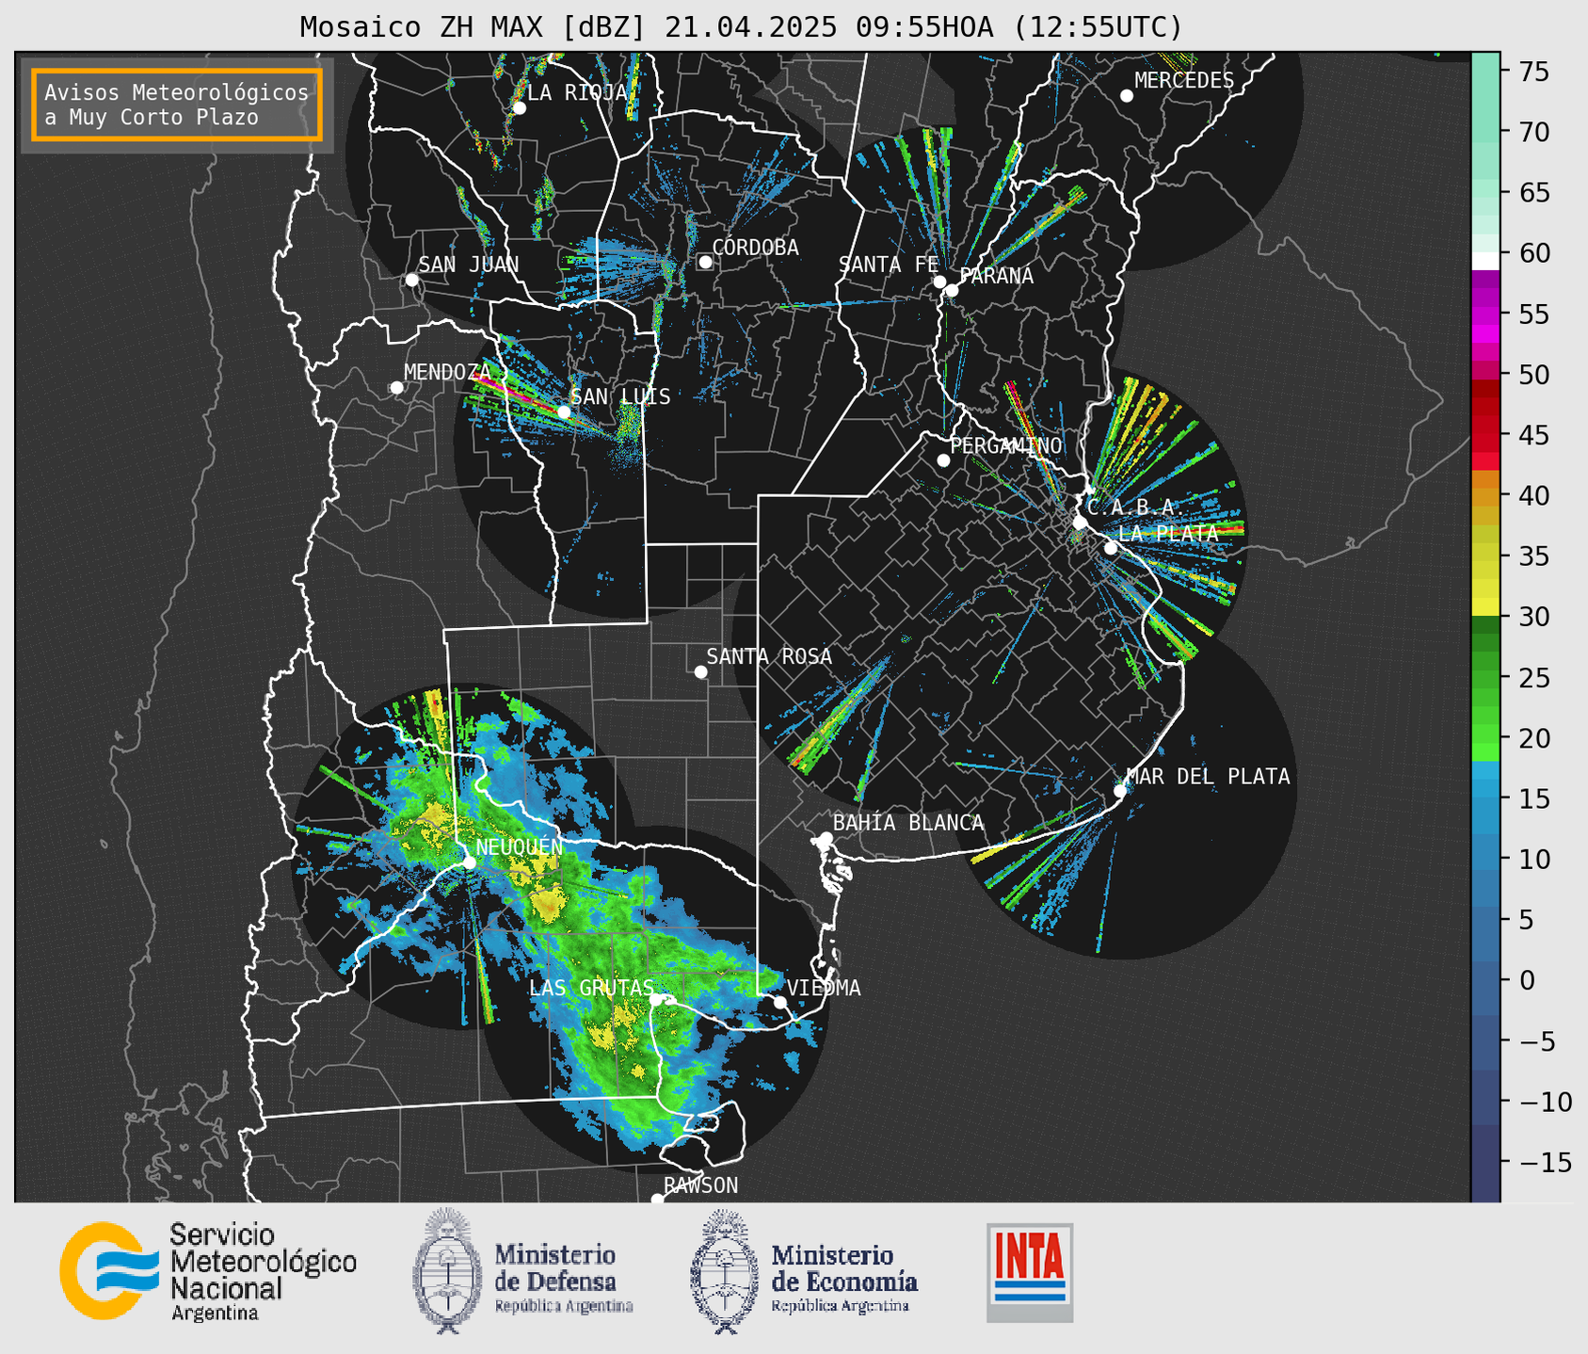This screenshot has height=1354, width=1588.
Task: Click the República Argentina text under Ministerio de Defensa
Action: pyautogui.click(x=564, y=1307)
